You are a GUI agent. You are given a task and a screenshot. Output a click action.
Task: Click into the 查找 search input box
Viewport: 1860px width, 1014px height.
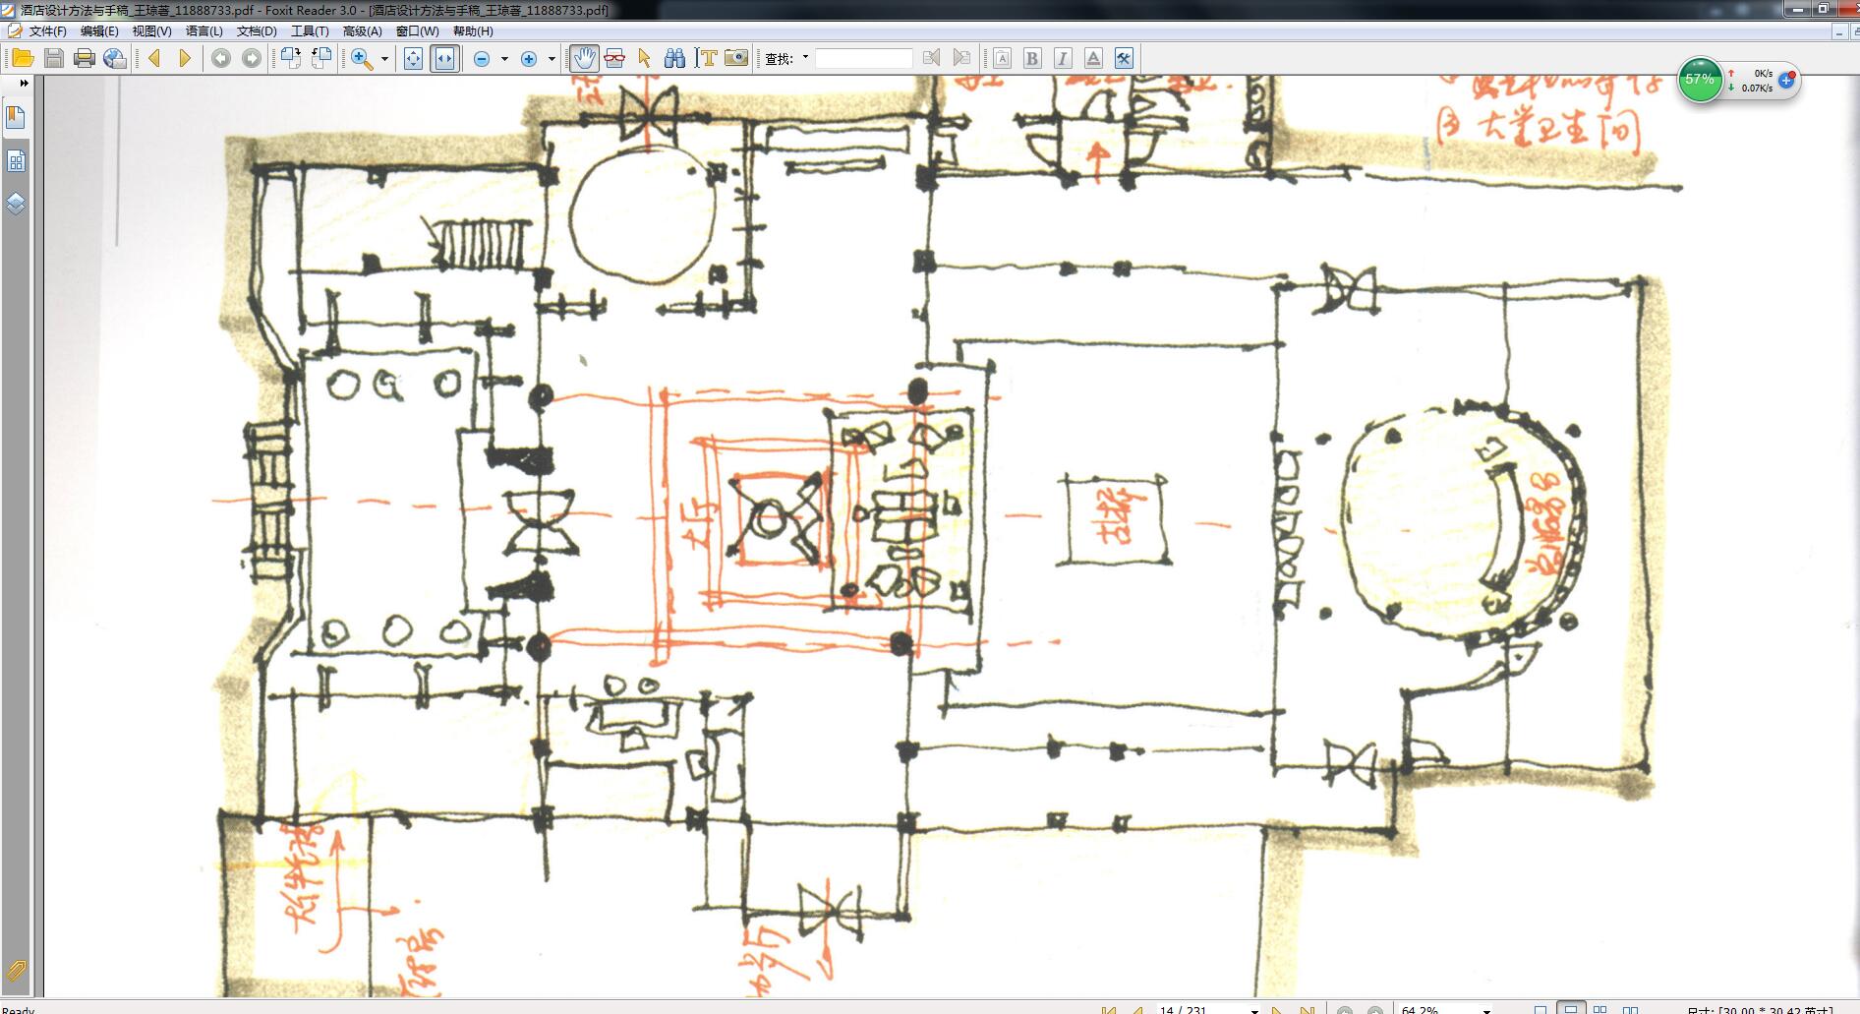coord(863,59)
